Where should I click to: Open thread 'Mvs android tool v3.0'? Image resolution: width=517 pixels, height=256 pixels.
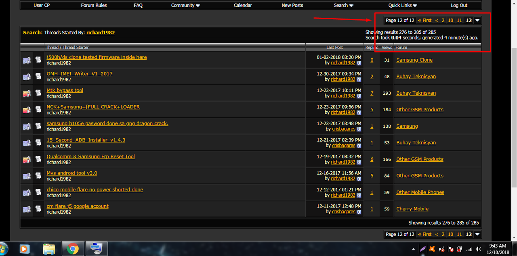(x=72, y=173)
